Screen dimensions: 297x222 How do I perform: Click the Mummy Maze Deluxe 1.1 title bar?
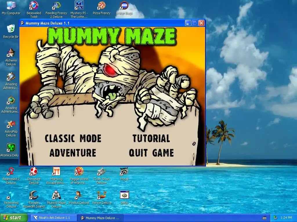[x=102, y=23]
